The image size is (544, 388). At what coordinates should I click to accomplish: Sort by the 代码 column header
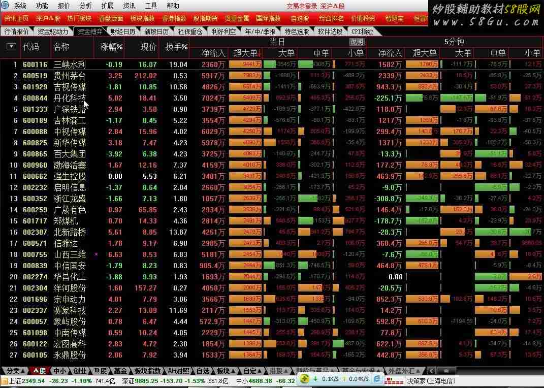tap(31, 46)
